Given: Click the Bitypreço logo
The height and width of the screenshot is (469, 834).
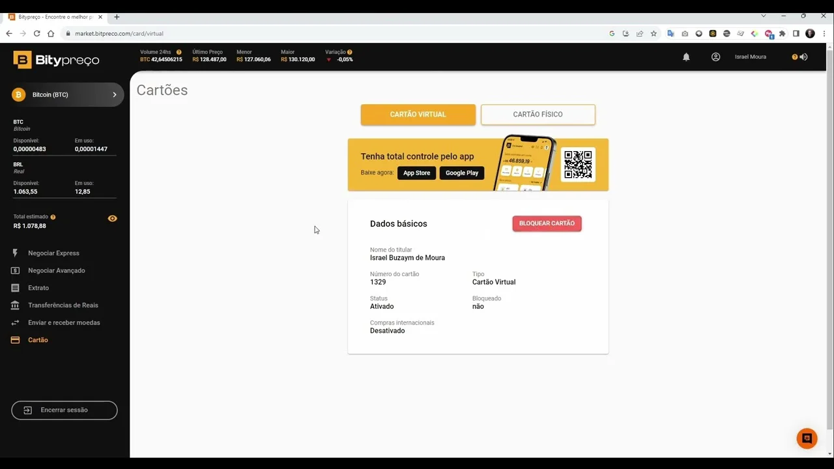Looking at the screenshot, I should 57,60.
